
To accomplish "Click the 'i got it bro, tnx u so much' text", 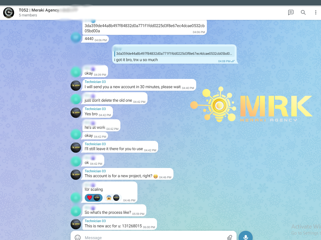I will 136,60.
